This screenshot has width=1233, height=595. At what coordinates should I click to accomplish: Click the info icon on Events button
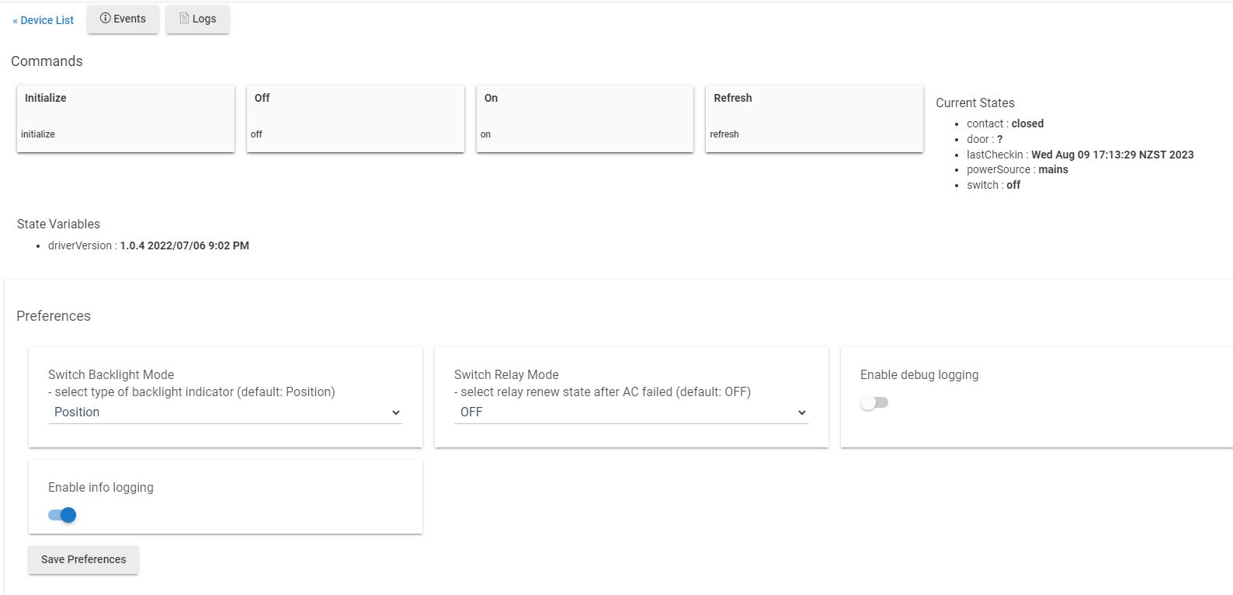point(105,19)
